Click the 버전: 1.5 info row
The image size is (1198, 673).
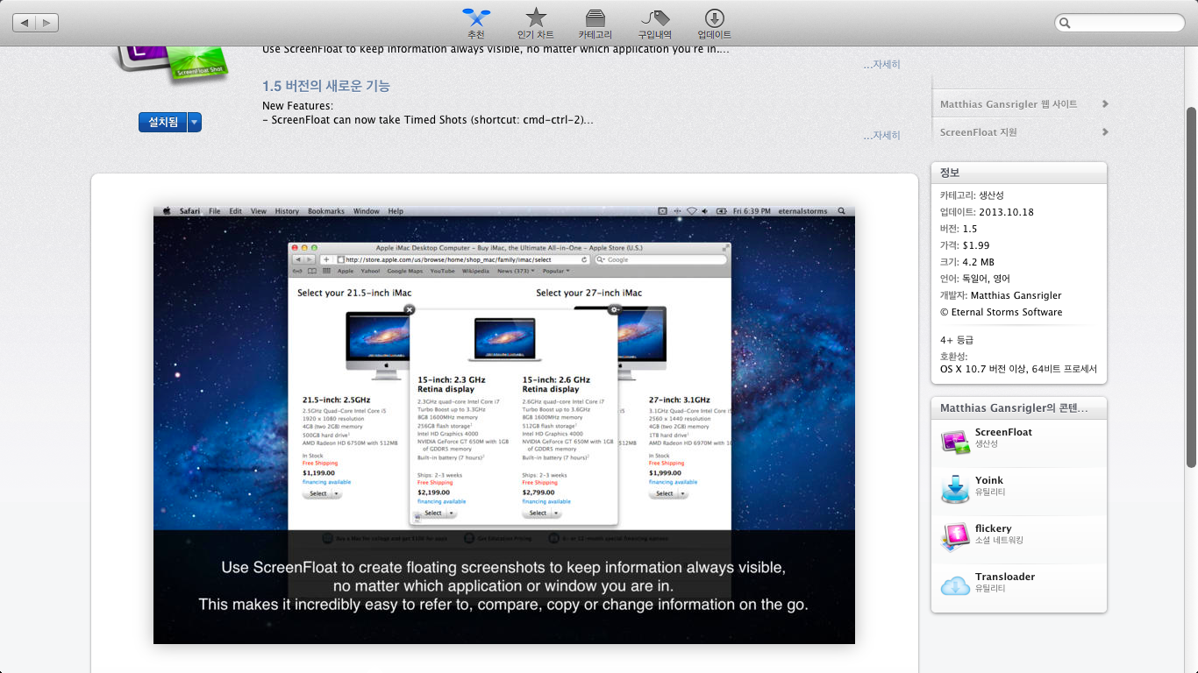[x=959, y=229]
